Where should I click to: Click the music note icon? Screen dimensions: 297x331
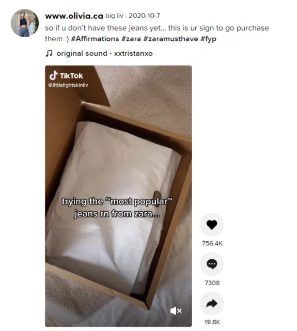(49, 53)
